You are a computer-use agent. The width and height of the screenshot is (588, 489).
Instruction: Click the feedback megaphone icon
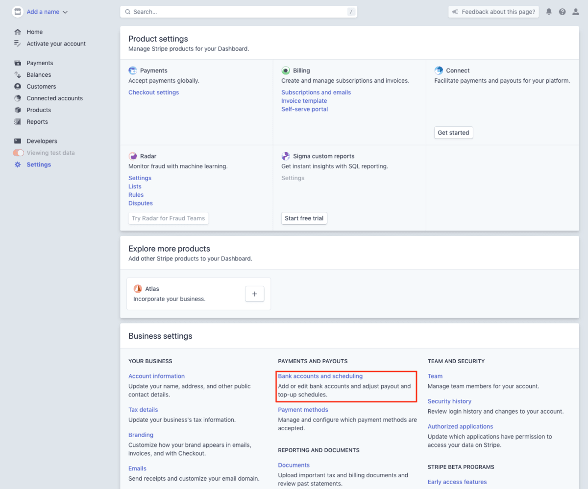pos(455,12)
